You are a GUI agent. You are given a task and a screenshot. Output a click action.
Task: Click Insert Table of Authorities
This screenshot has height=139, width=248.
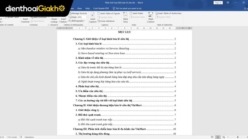pyautogui.click(x=168, y=13)
